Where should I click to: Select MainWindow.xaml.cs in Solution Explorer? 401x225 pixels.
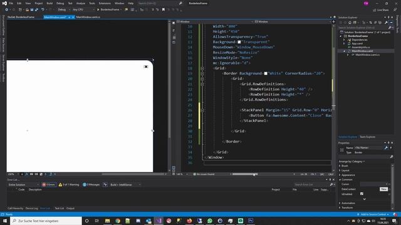(367, 54)
